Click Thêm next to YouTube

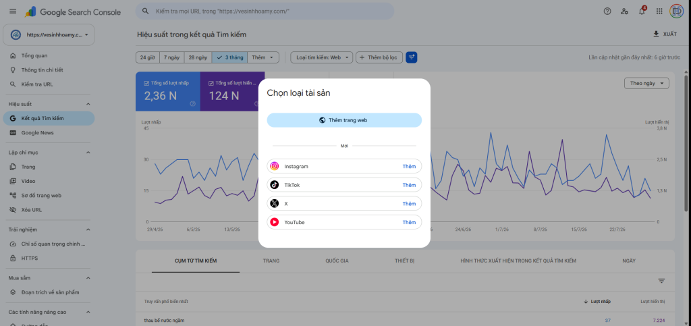pyautogui.click(x=409, y=223)
